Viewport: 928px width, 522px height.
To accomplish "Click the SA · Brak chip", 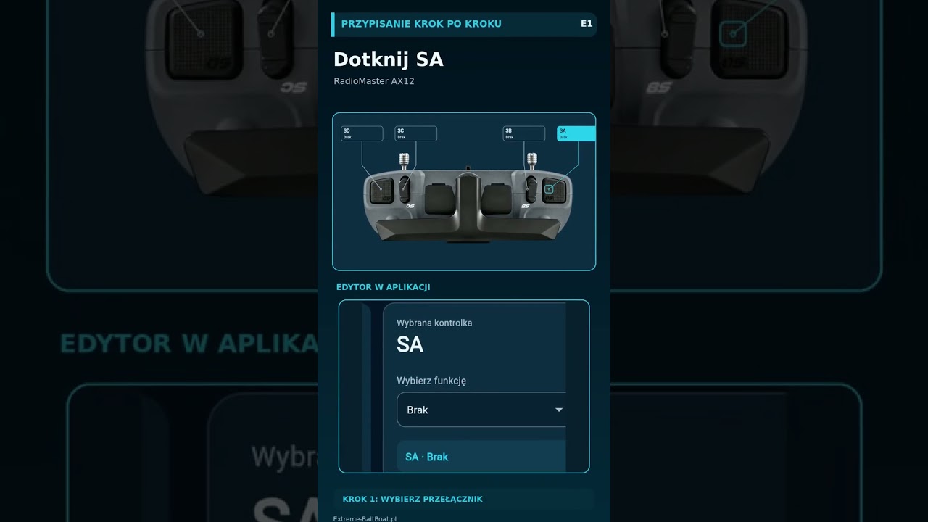I will point(481,457).
